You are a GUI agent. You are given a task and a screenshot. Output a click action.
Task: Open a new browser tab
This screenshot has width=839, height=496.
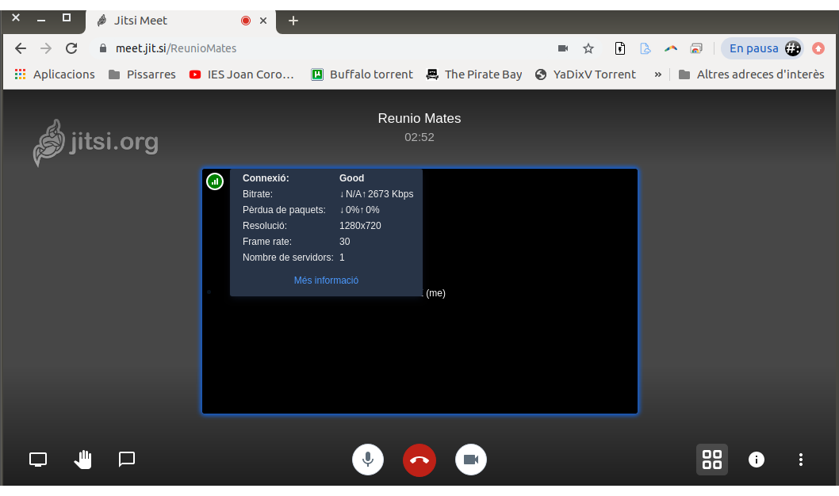click(x=293, y=21)
